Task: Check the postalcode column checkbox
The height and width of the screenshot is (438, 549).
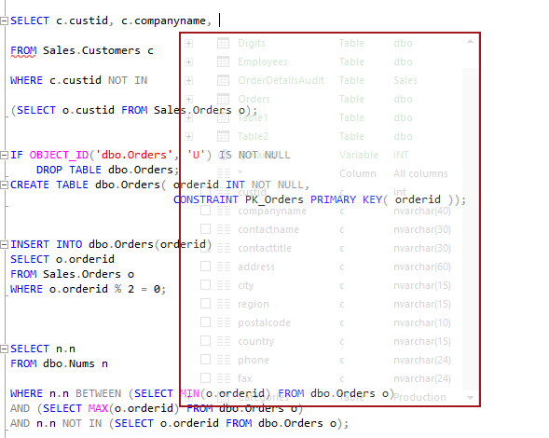Action: click(x=205, y=322)
